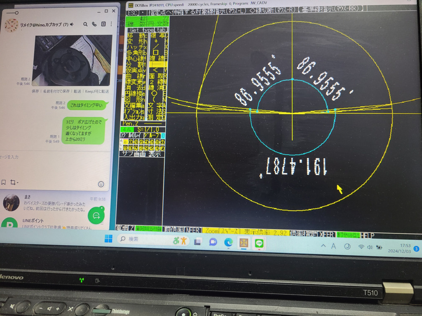Click the bookmark icon below message input

3,182
